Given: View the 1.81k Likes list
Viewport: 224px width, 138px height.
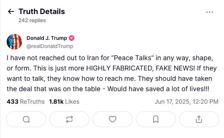Looking at the screenshot, I should 64,102.
